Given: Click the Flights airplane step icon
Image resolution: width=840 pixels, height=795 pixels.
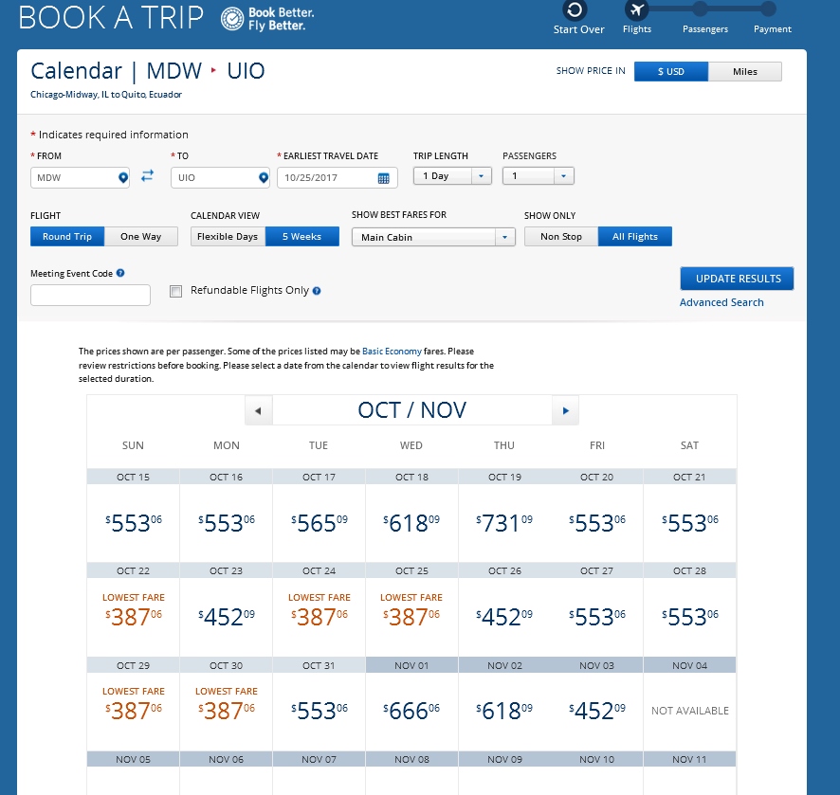Looking at the screenshot, I should coord(636,10).
